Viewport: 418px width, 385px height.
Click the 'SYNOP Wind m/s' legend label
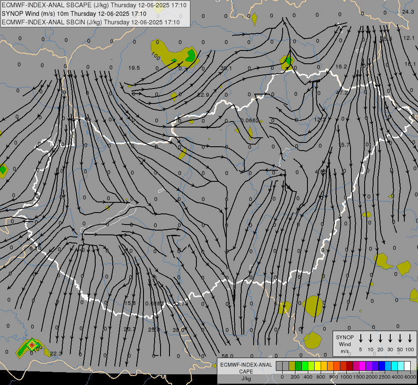coord(345,344)
